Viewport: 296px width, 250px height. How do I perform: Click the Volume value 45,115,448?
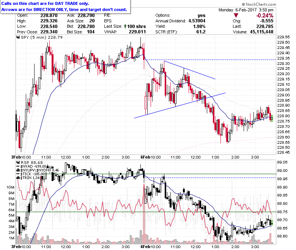click(261, 32)
